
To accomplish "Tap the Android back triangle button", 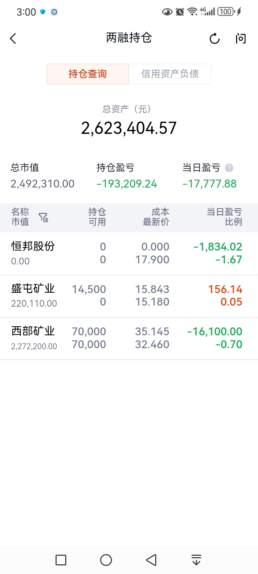I will 151,560.
